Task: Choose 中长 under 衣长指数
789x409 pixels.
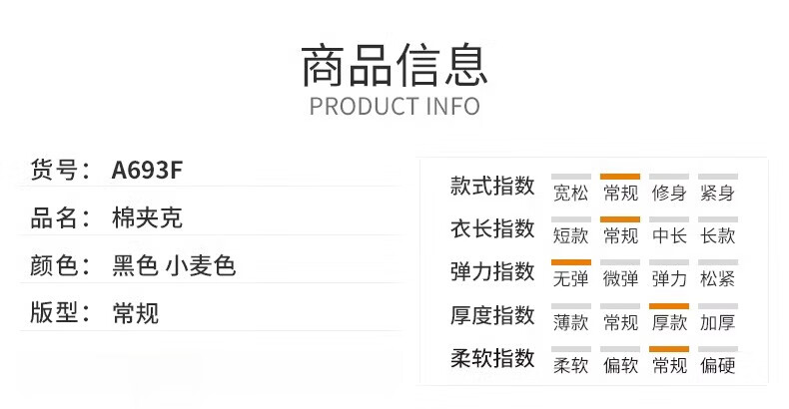Action: 669,235
